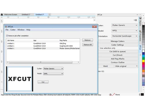Click Manage Cutters button

click(118, 41)
